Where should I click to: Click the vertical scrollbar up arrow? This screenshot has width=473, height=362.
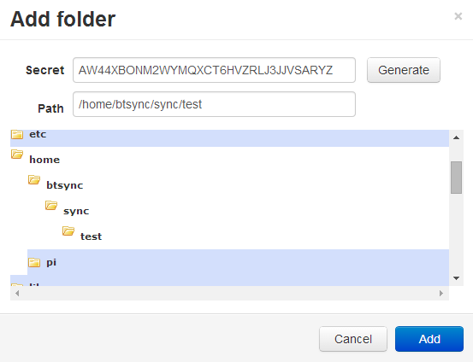(x=457, y=137)
